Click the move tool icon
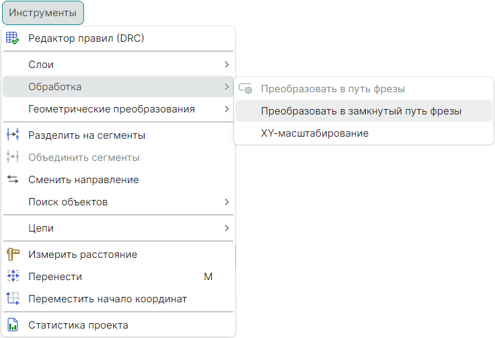This screenshot has height=338, width=495. (13, 277)
